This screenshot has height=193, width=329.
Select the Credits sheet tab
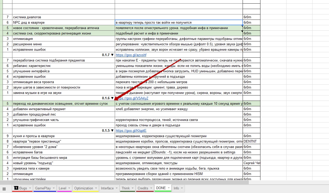click(x=143, y=188)
